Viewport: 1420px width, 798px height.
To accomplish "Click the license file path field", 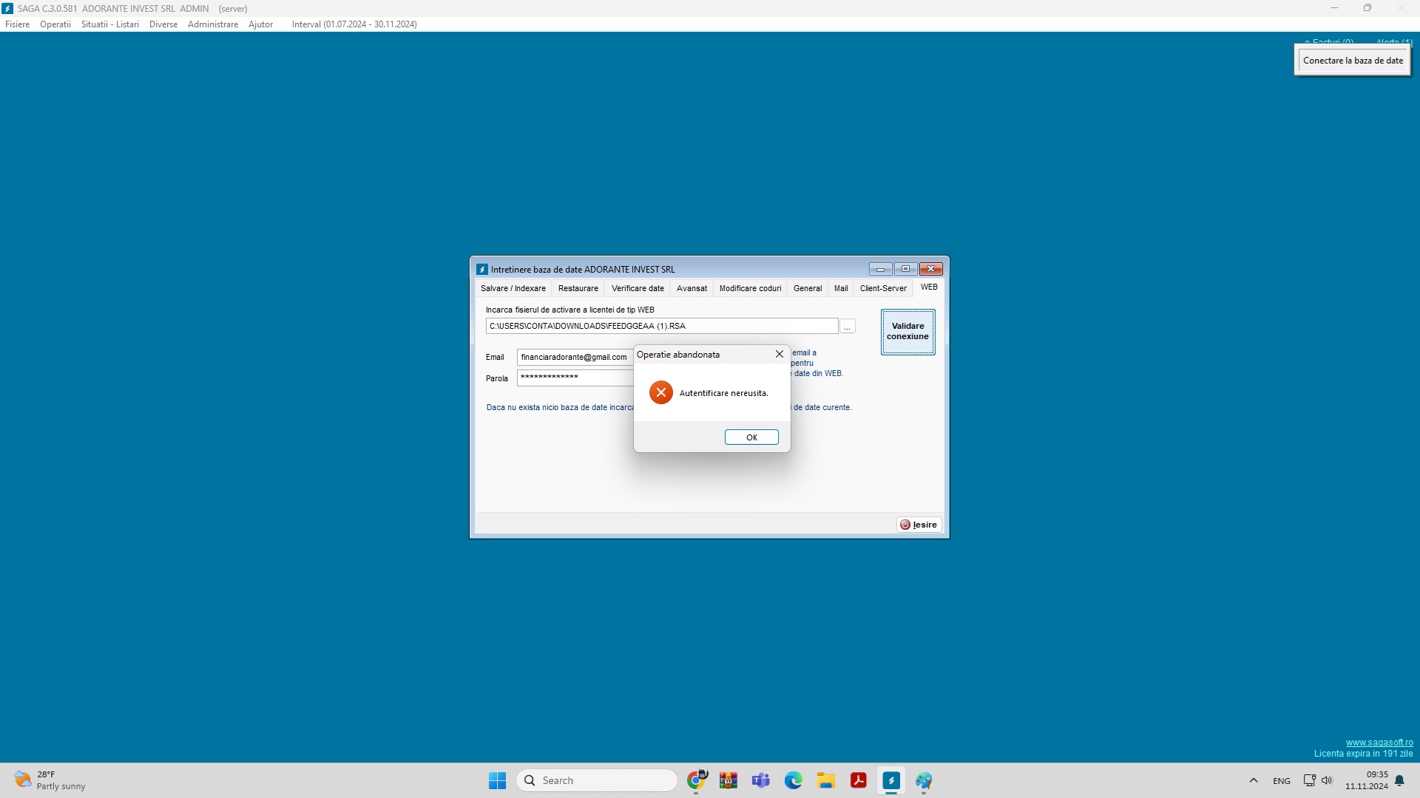I will point(662,326).
